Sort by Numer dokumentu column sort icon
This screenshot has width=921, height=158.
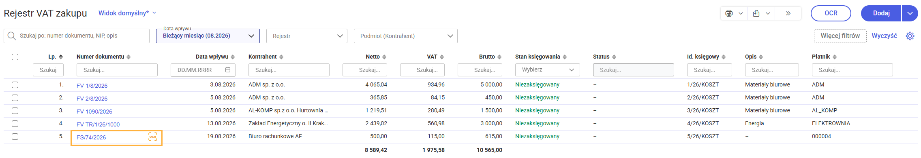coord(129,57)
